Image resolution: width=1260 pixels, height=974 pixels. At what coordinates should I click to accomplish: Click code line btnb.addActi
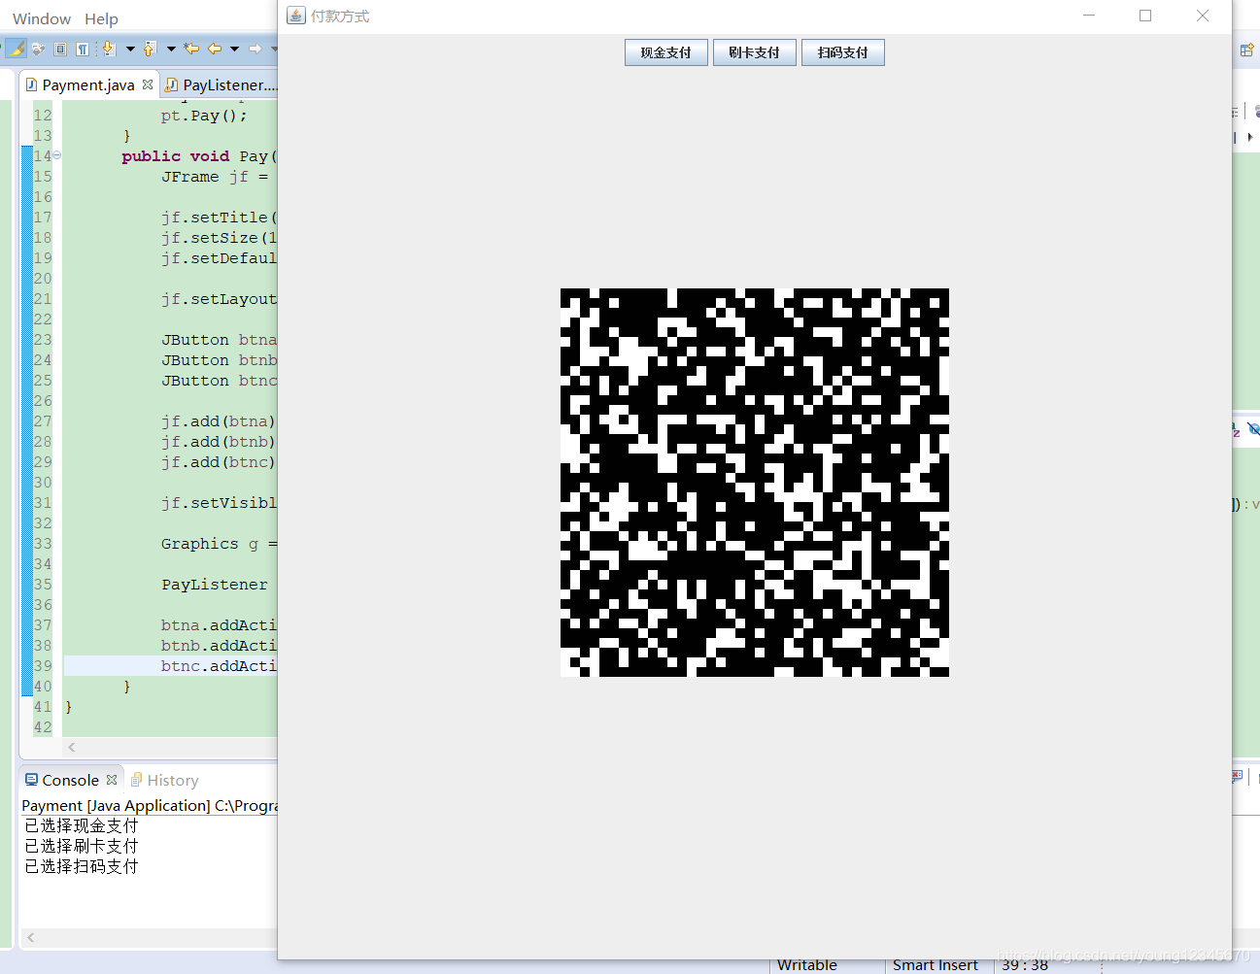coord(220,646)
